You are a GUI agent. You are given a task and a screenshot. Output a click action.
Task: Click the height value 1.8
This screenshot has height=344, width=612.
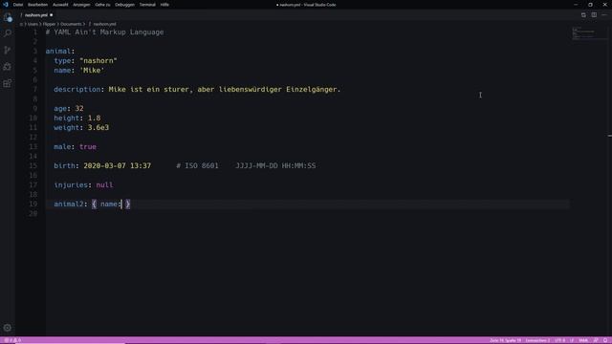click(94, 118)
